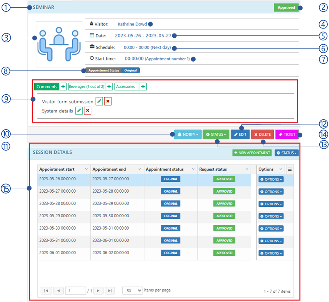The width and height of the screenshot is (329, 302).
Task: Remove the System details comment
Action: [x=88, y=111]
